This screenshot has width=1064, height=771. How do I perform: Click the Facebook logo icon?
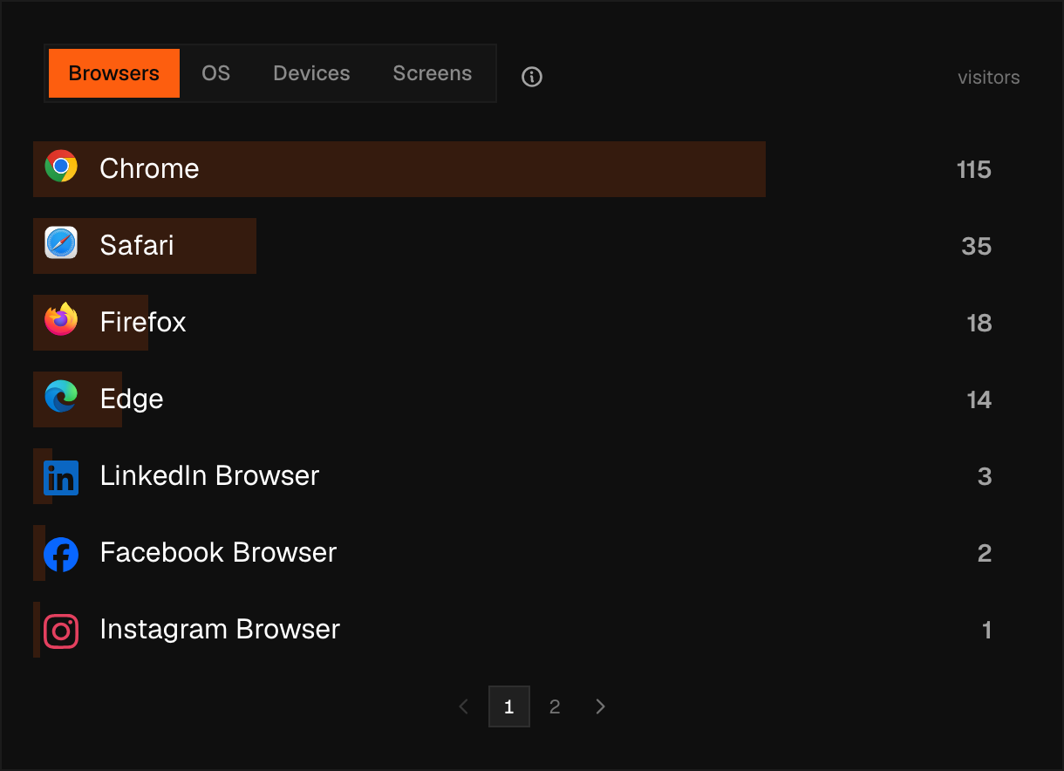61,555
